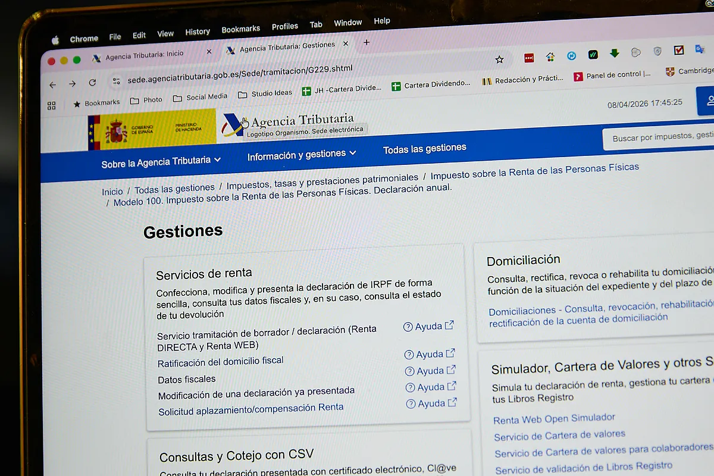Open the Panel de control bookmark

coord(612,76)
